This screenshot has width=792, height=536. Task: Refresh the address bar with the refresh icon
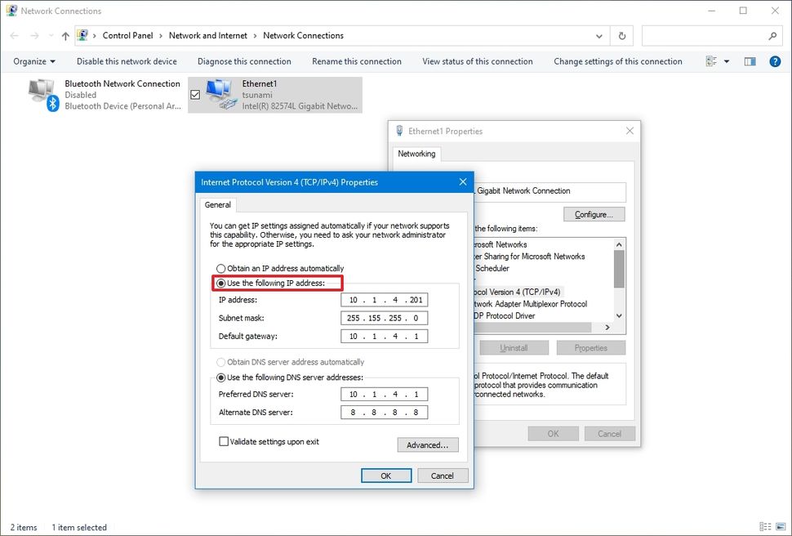(619, 35)
